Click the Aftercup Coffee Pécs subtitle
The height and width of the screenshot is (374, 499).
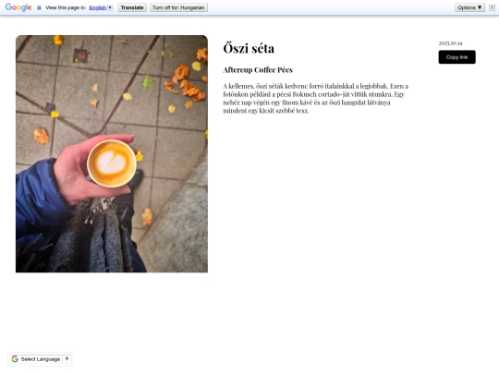click(258, 70)
